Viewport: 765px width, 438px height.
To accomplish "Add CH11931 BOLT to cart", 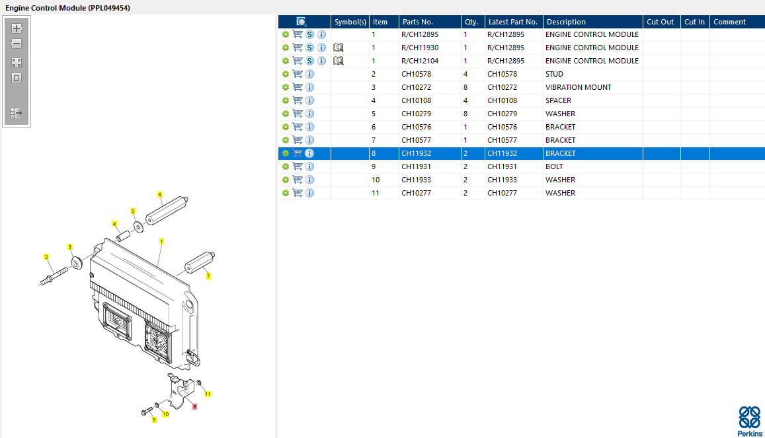I will tap(298, 166).
